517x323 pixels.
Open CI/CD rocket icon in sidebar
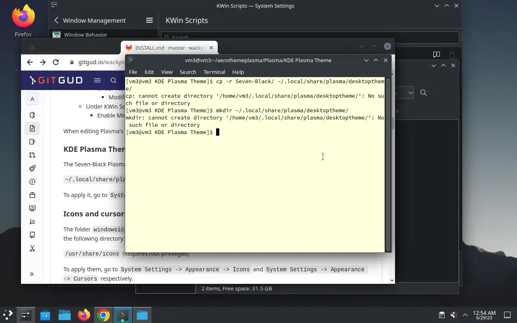[32, 168]
